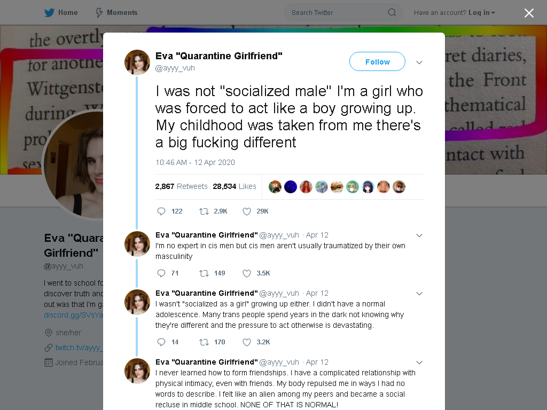Open the Log in dropdown
The height and width of the screenshot is (410, 547).
coord(481,13)
